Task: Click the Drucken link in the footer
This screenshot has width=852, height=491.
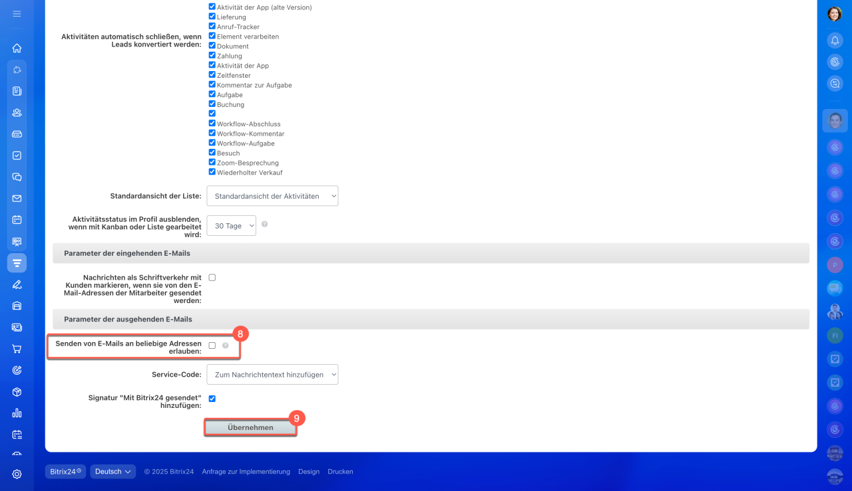Action: click(x=340, y=472)
